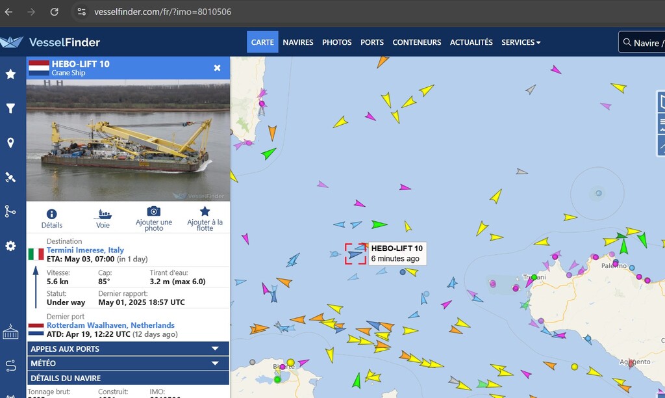Click ATD Apr 19, 12:22 UTC text
Image resolution: width=665 pixels, height=398 pixels.
point(88,334)
